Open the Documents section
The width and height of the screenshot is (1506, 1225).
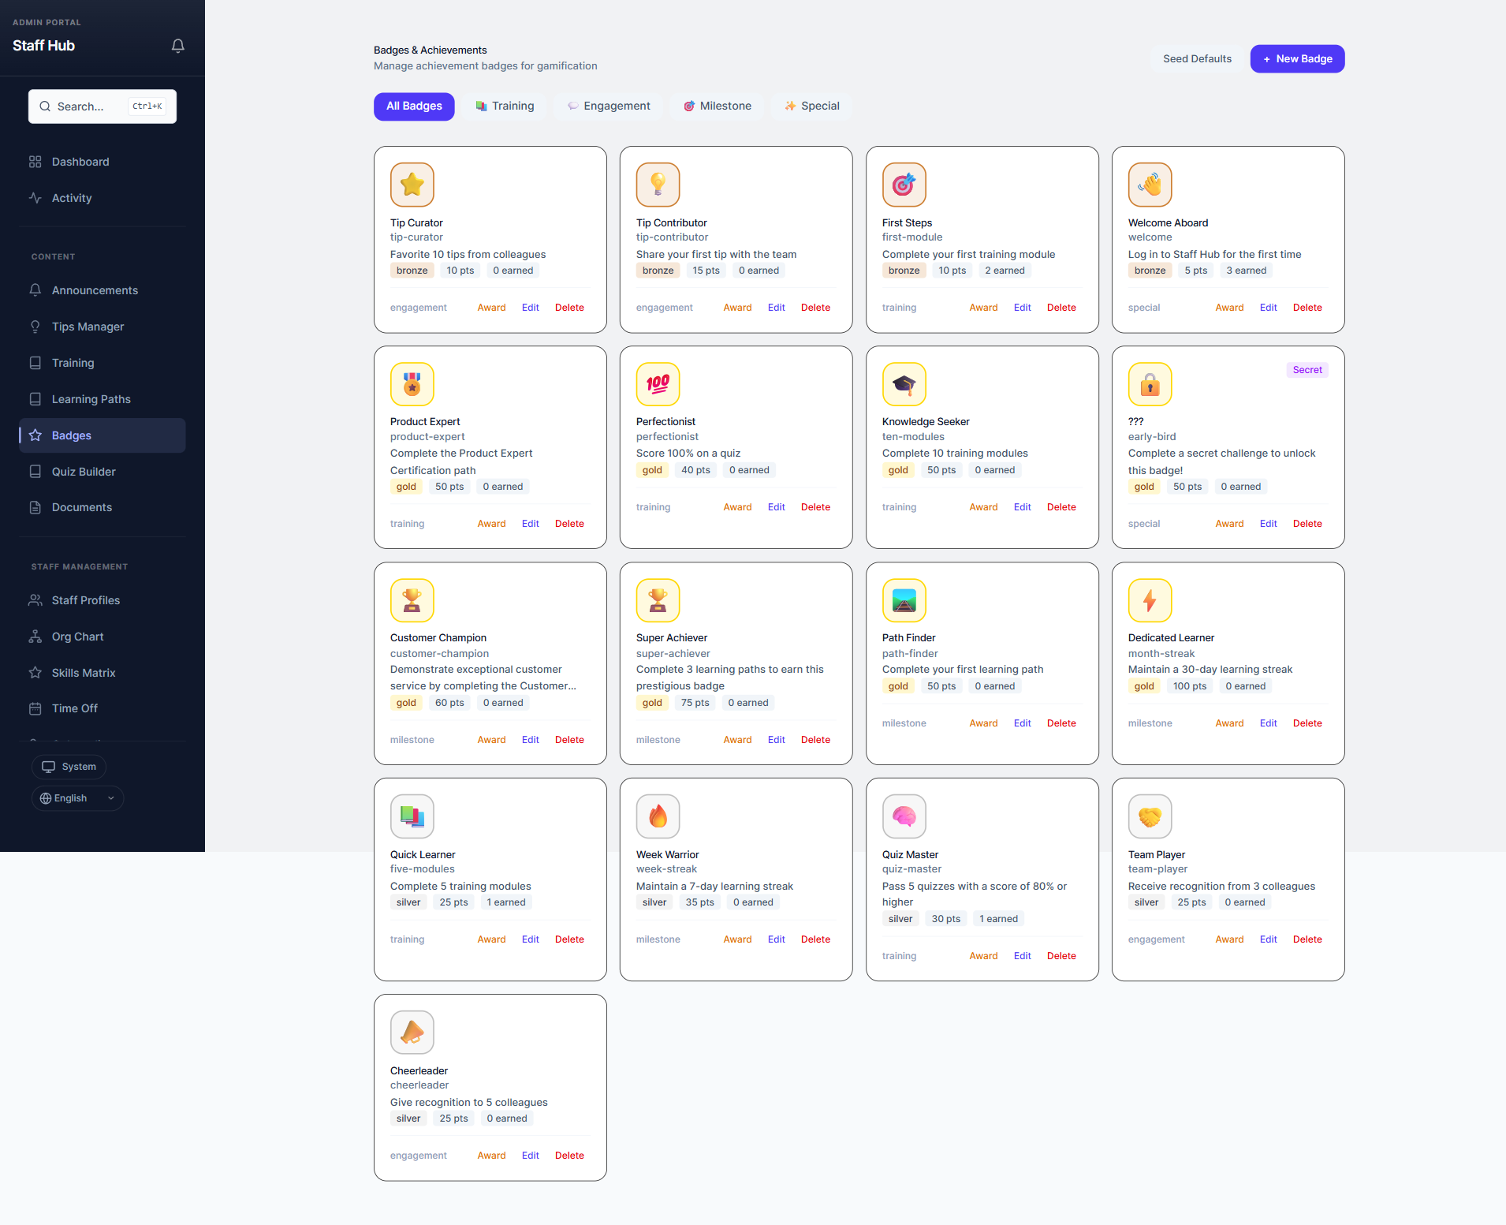[81, 507]
